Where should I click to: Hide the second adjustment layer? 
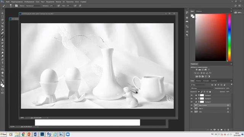tap(191, 99)
